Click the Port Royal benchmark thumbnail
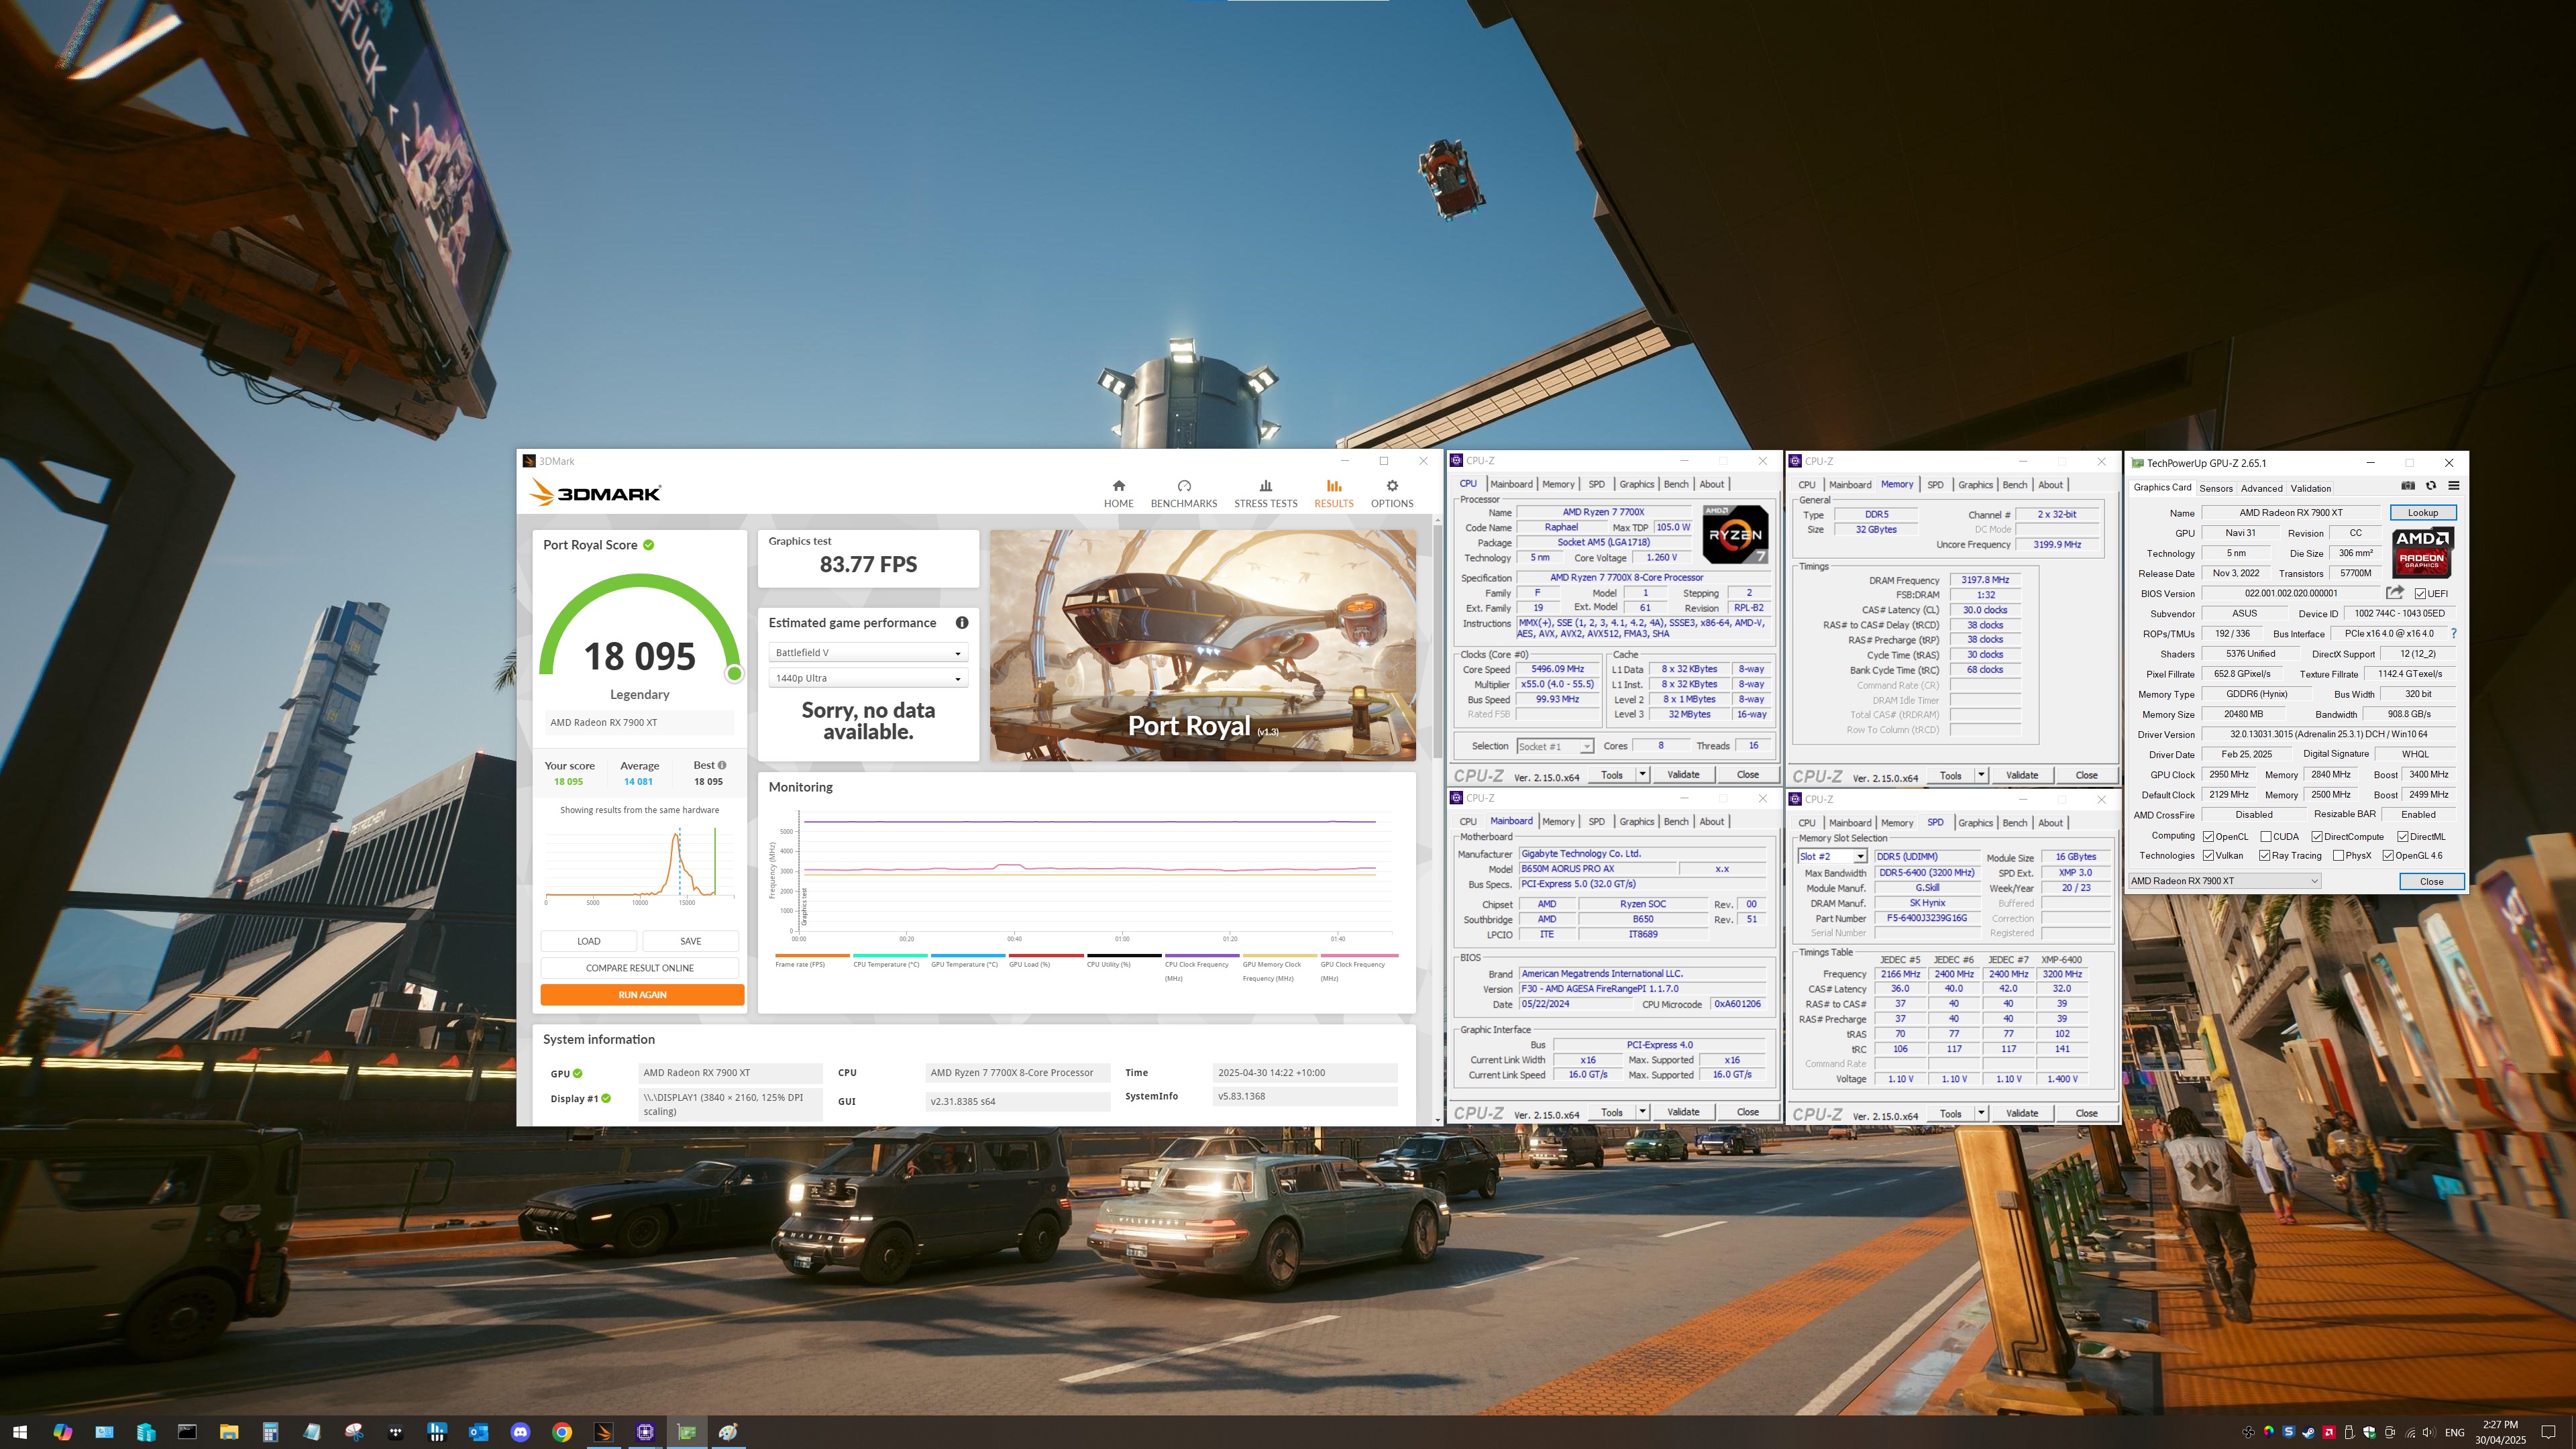 pos(1203,646)
